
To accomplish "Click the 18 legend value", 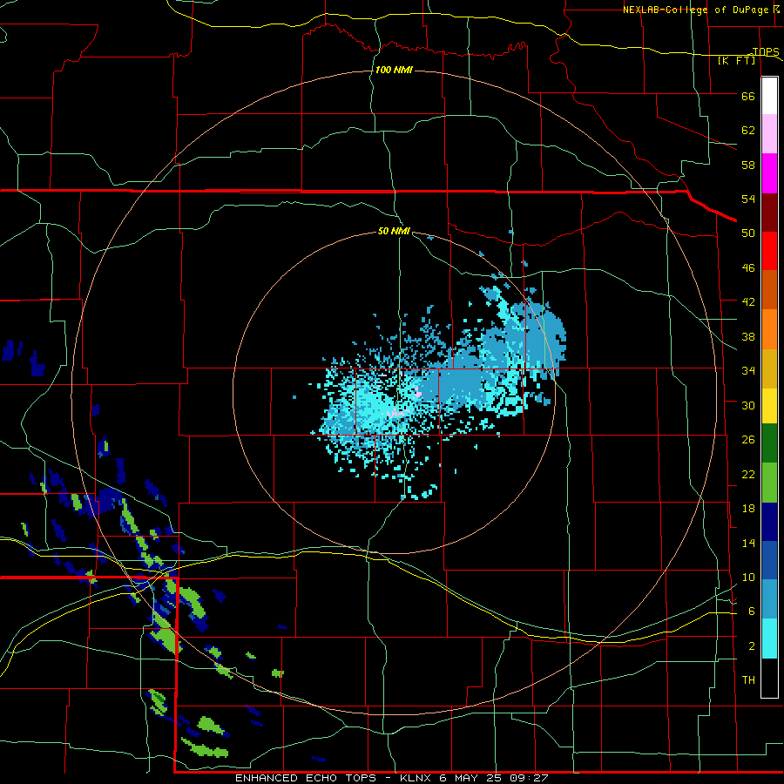I will [748, 509].
